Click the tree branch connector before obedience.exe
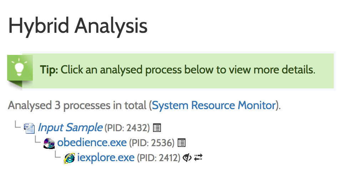This screenshot has height=174, width=363. coord(37,140)
